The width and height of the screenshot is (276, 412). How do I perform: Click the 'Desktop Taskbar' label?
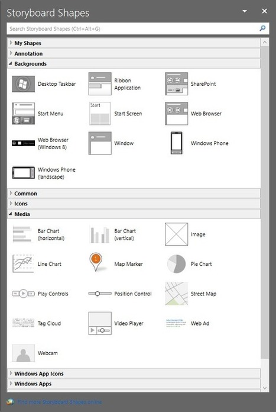tap(57, 84)
